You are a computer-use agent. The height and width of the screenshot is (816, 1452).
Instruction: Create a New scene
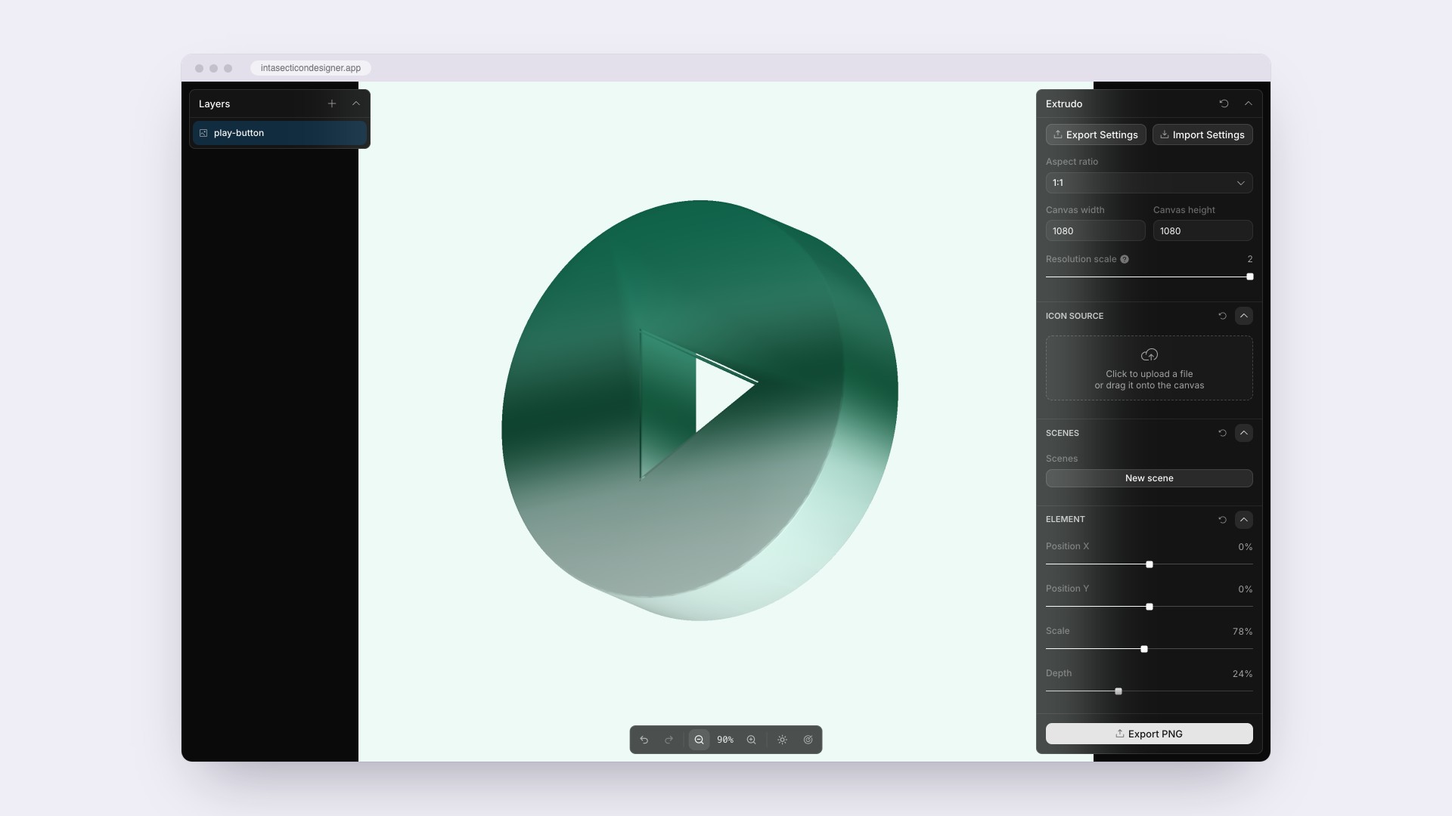pyautogui.click(x=1149, y=478)
